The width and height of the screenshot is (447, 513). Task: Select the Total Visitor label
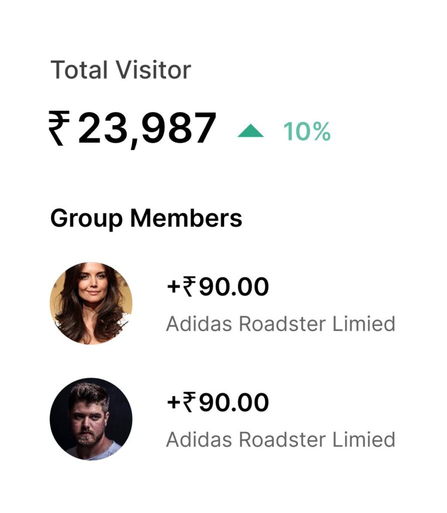point(121,70)
